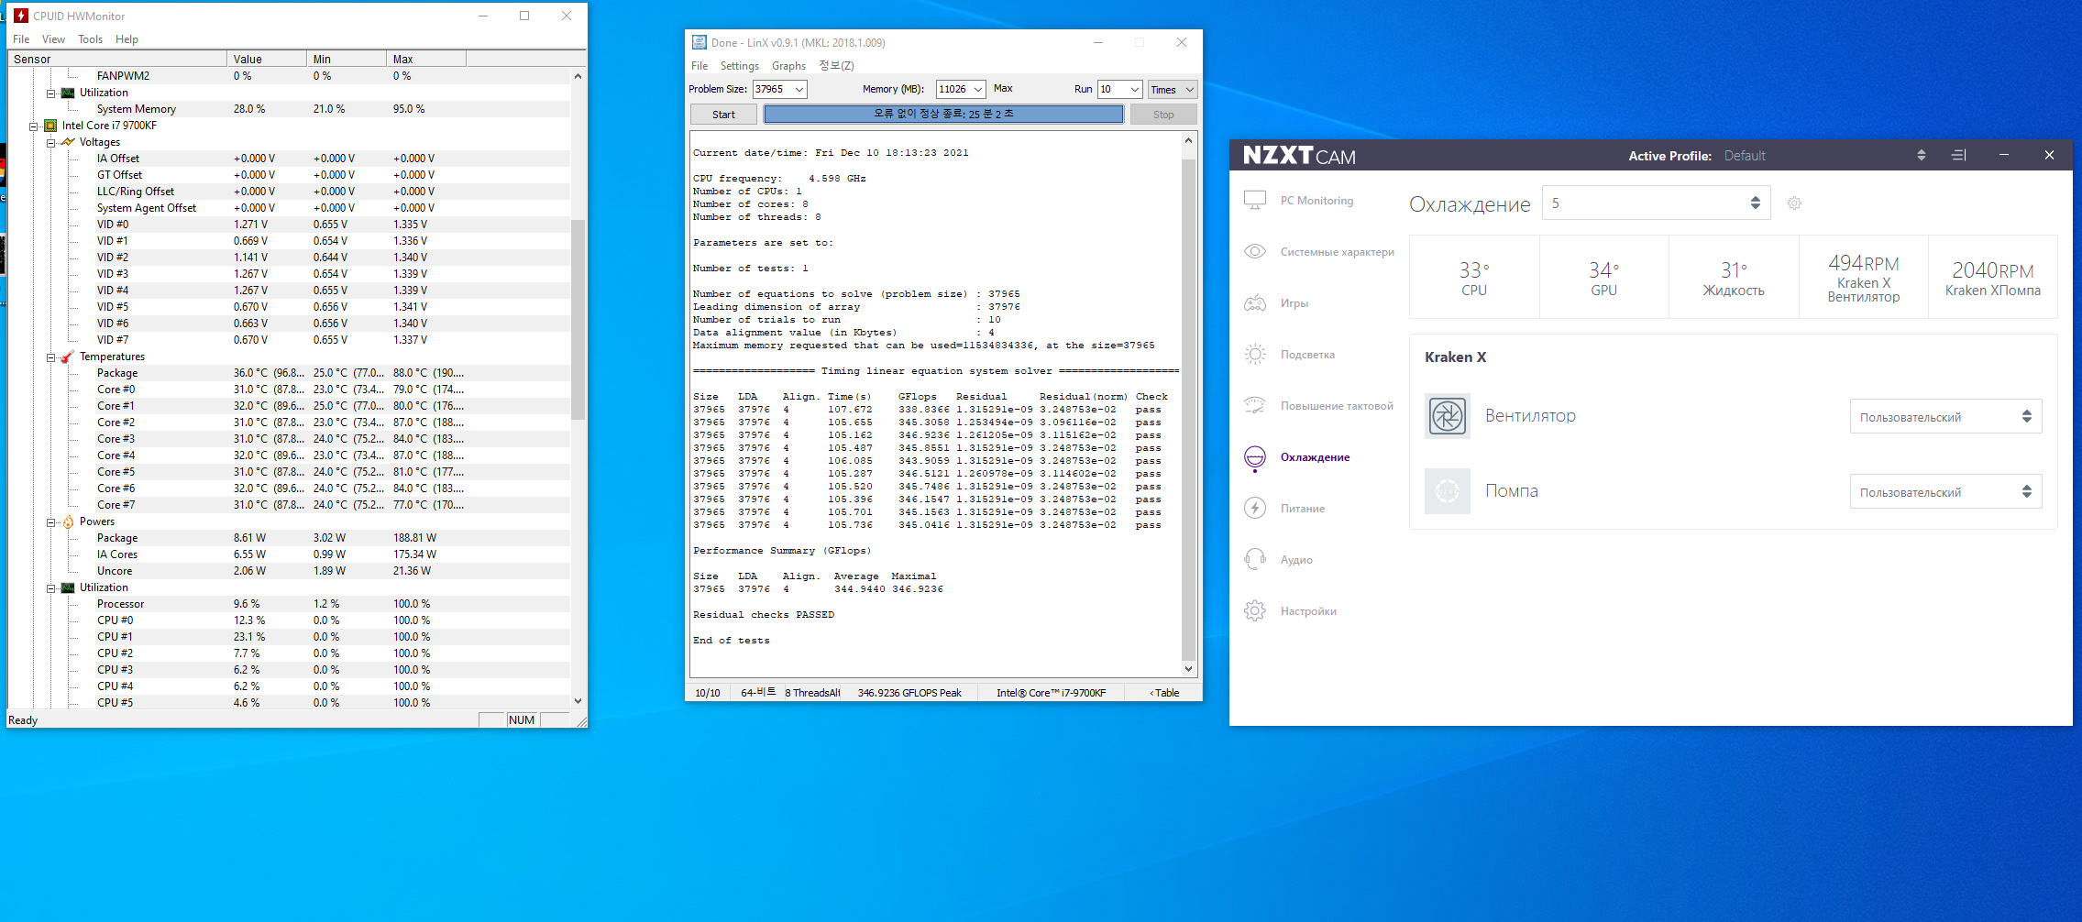
Task: Click the Kraken X pump icon
Action: [1448, 491]
